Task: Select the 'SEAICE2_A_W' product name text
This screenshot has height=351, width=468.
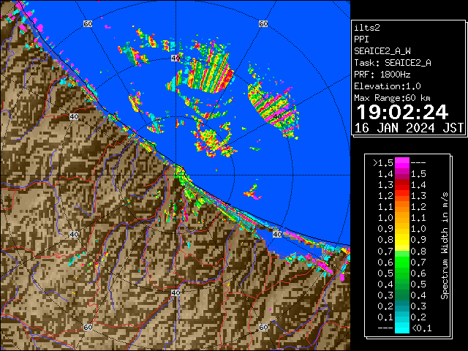Action: tap(382, 51)
